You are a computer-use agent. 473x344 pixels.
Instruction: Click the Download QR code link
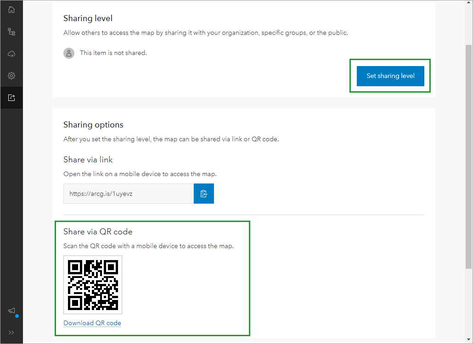point(92,323)
